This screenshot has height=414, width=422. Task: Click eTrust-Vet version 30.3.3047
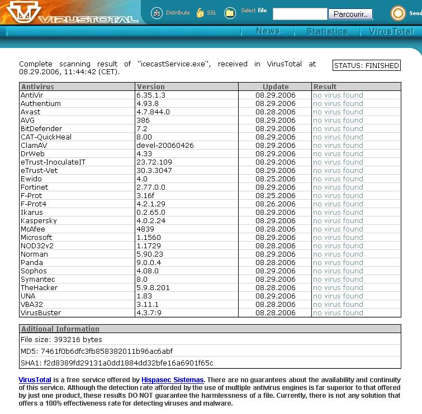pos(154,170)
